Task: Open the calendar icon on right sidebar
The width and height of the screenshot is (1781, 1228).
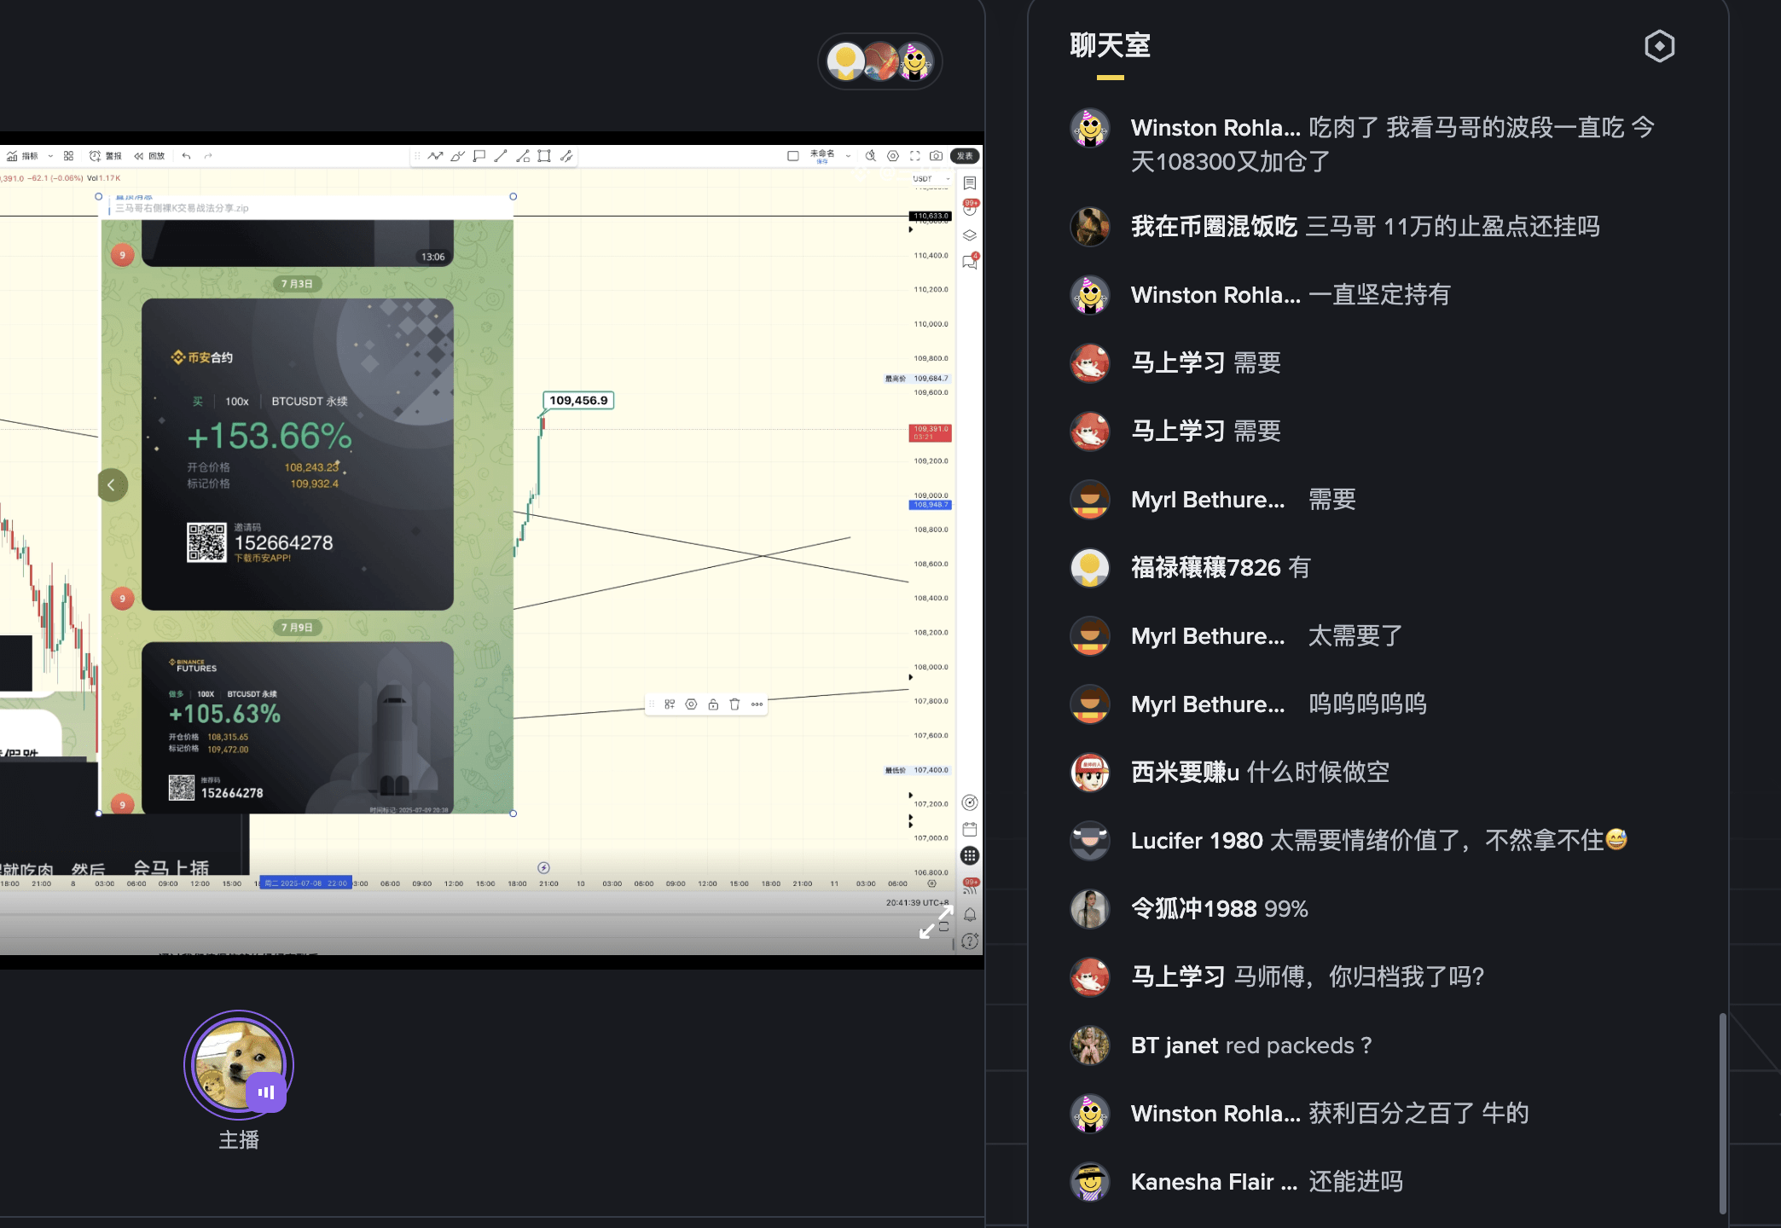Action: click(x=970, y=829)
